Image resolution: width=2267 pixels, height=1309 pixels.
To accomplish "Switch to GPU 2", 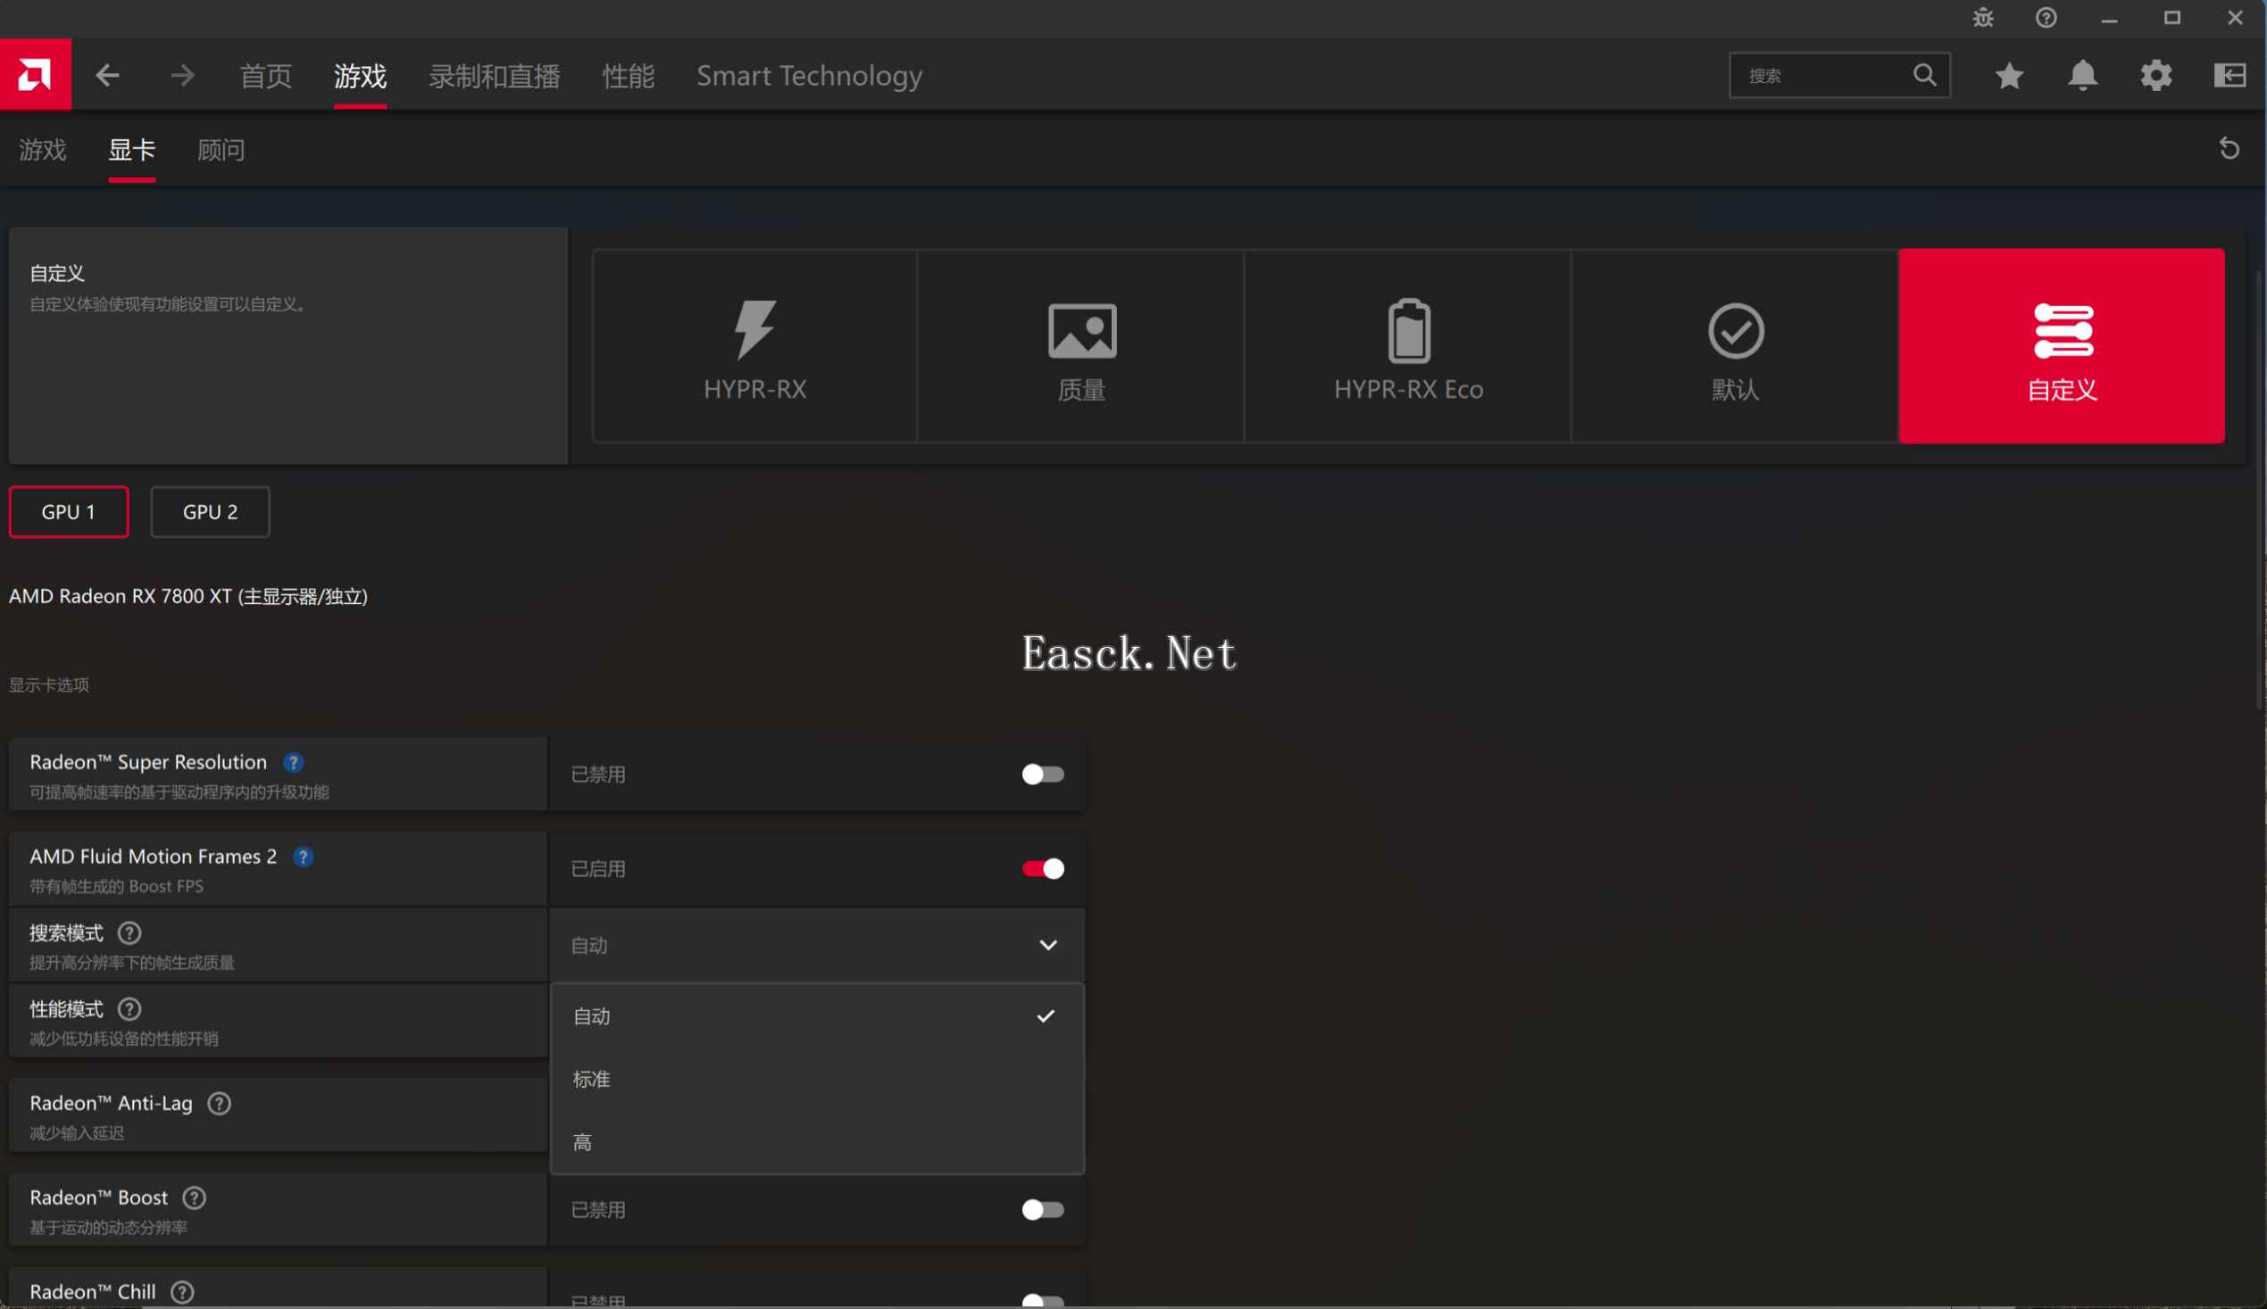I will 210,512.
